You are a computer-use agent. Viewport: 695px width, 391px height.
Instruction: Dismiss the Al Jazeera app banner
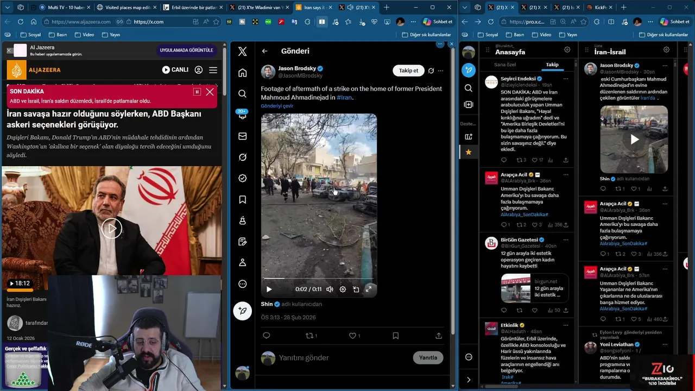coord(9,51)
